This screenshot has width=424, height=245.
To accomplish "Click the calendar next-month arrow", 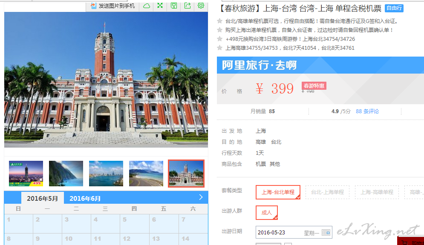I will (x=201, y=197).
